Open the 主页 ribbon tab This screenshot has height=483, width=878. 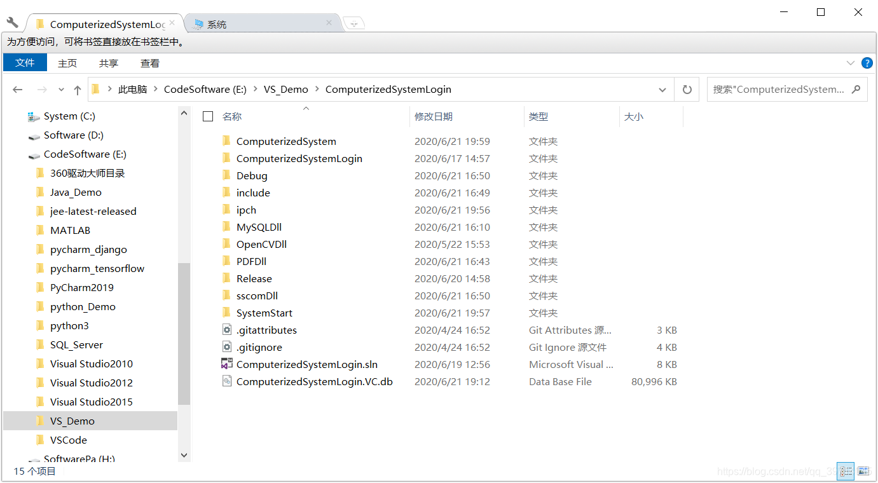pos(67,63)
